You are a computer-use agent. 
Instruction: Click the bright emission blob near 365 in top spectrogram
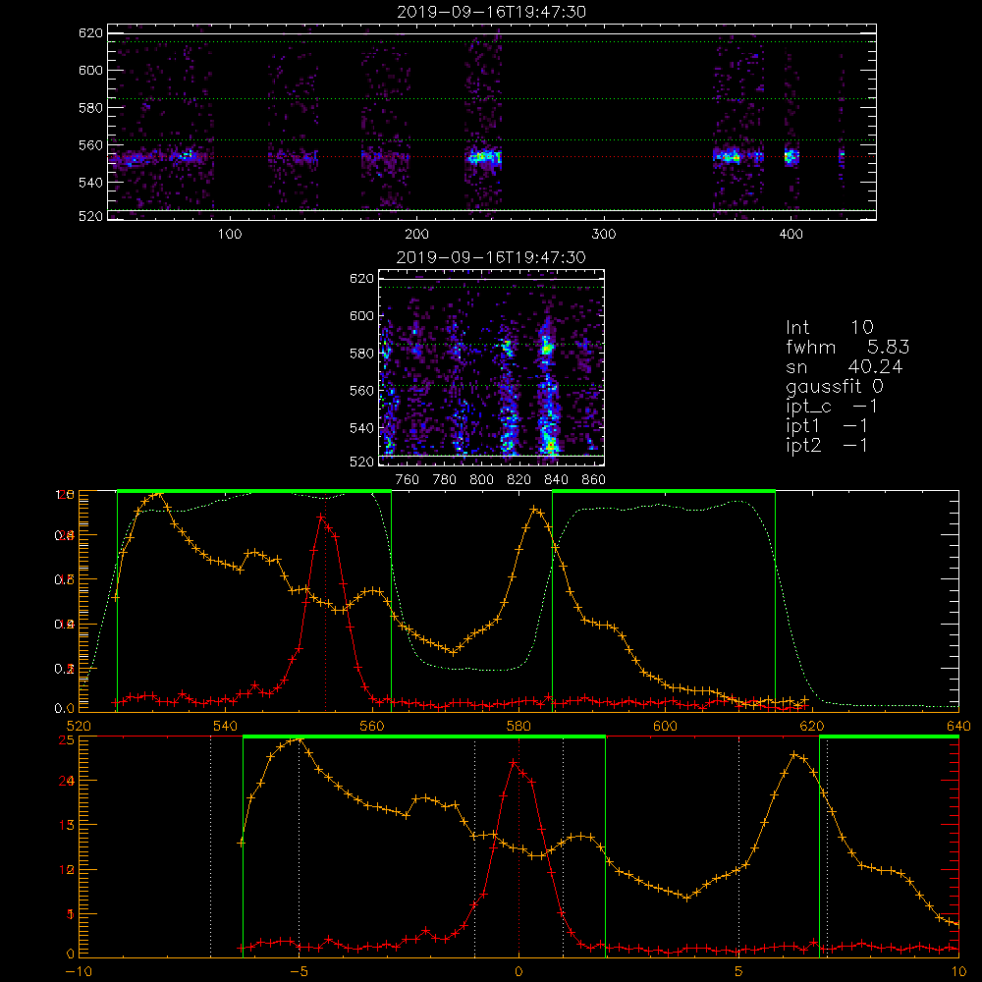coord(729,156)
